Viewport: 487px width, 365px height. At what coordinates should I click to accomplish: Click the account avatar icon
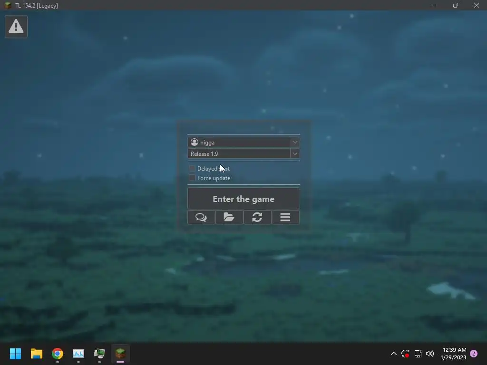coord(195,142)
